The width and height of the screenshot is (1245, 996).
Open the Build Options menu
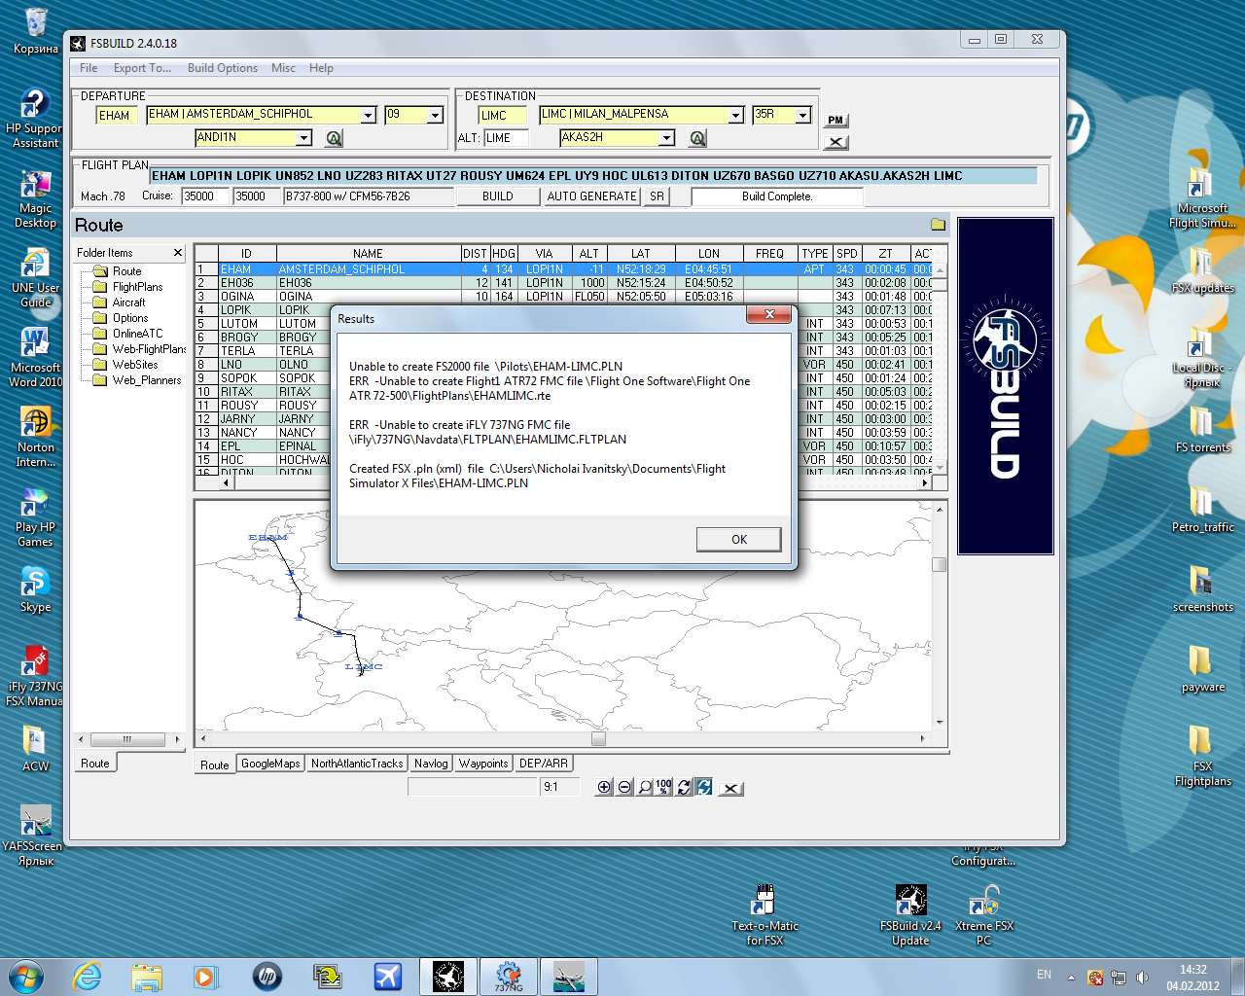pos(223,68)
